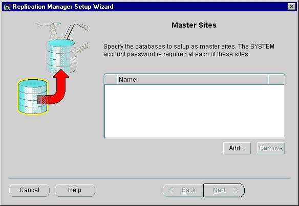299x206 pixels.
Task: Click the blank header cell left of Name
Action: [111, 79]
